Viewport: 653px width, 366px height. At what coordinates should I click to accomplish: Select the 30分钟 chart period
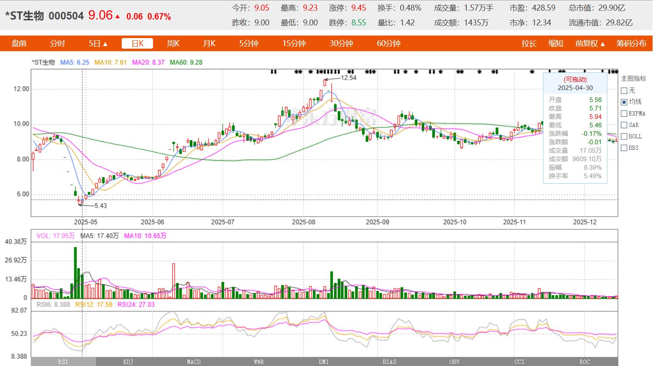(x=342, y=44)
